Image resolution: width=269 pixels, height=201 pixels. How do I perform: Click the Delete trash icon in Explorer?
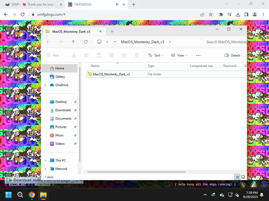[137, 55]
